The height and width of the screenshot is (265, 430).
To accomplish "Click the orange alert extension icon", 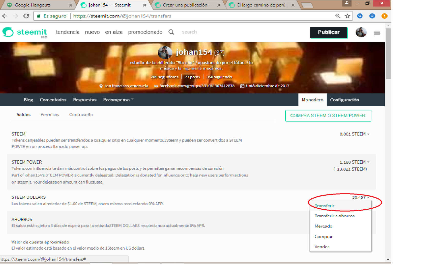I will 384,16.
